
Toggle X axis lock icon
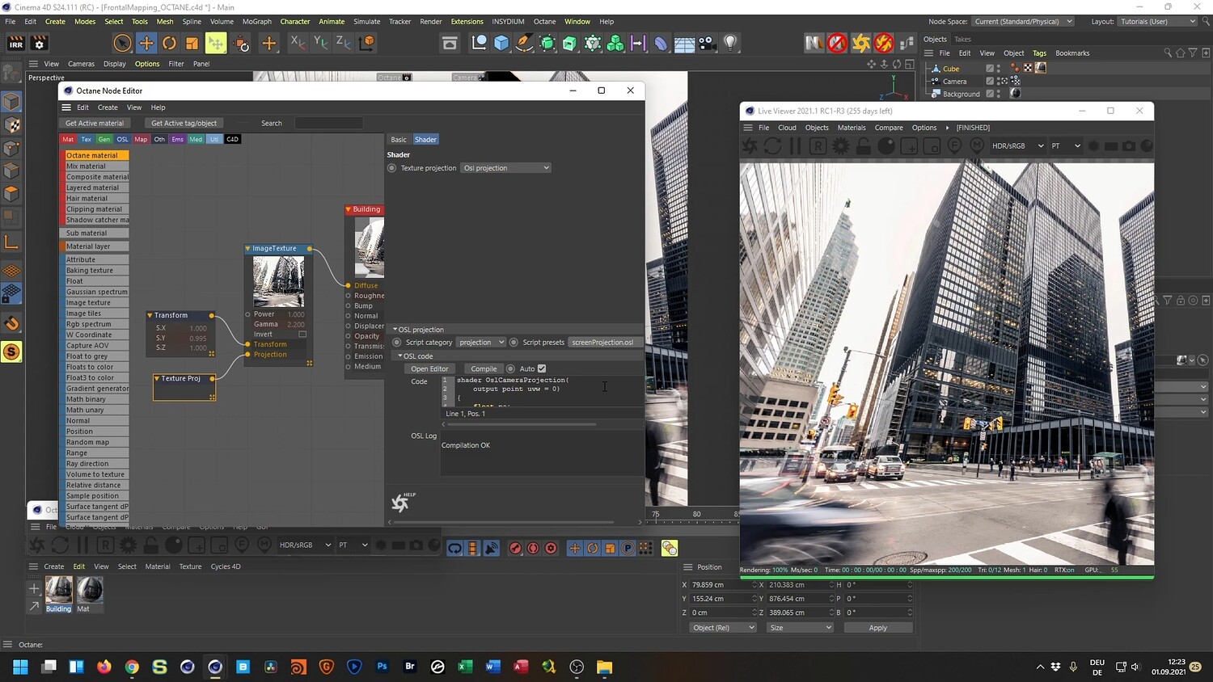[x=298, y=43]
